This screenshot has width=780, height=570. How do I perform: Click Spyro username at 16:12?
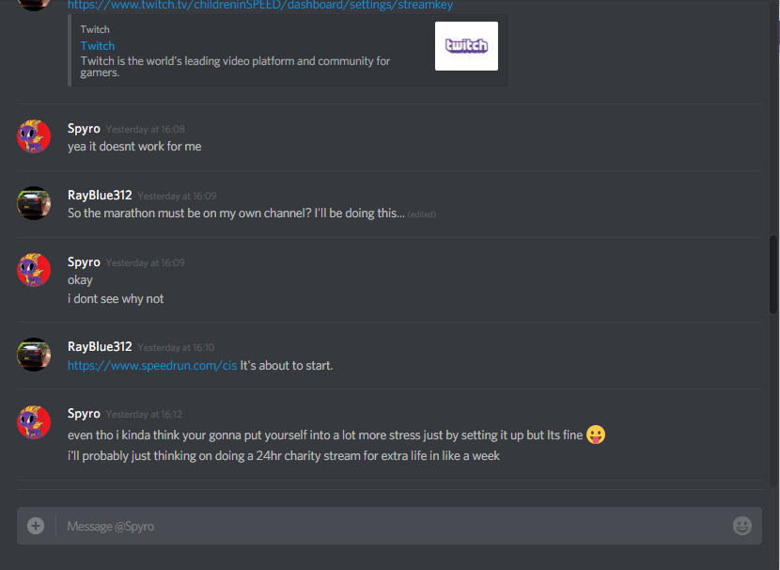[x=84, y=413]
